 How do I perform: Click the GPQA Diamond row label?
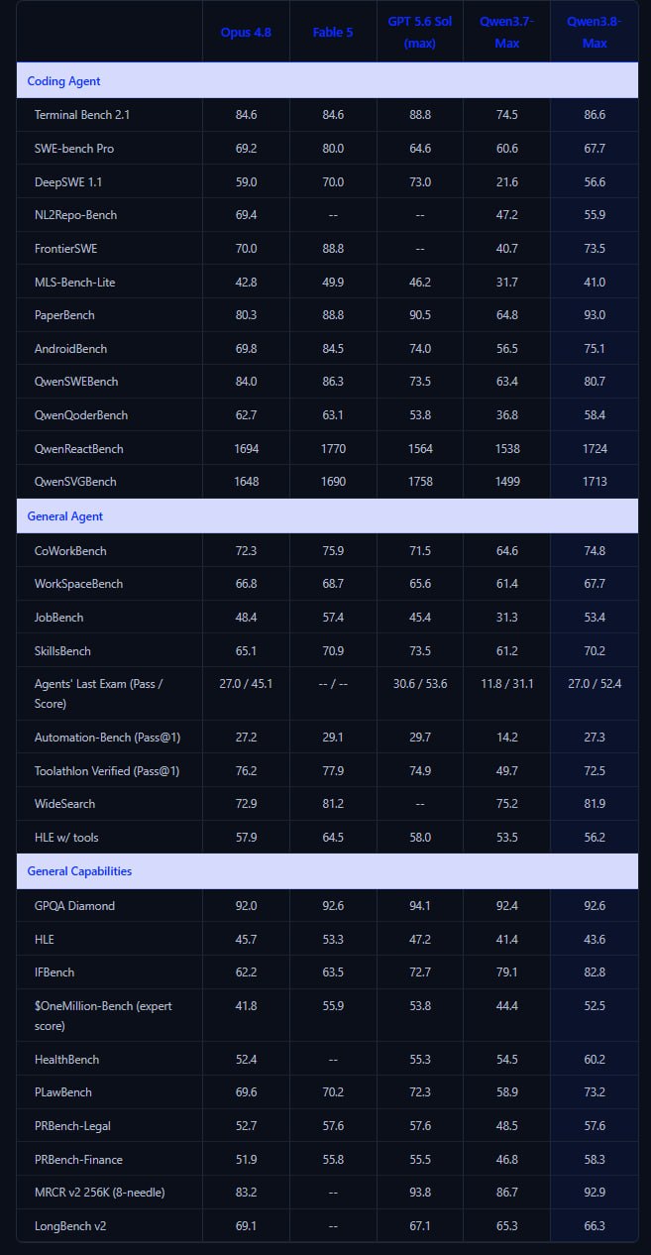[x=74, y=906]
